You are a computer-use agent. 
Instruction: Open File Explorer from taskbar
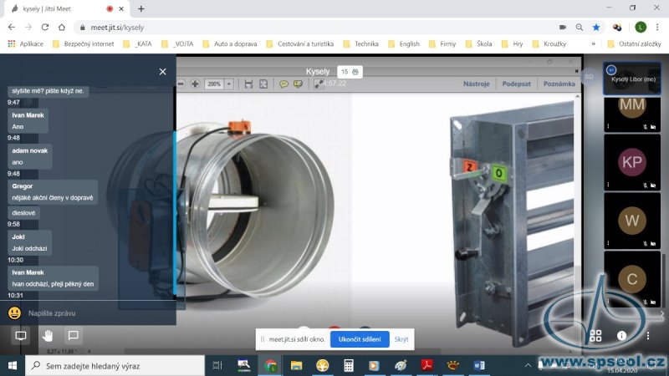tap(296, 365)
